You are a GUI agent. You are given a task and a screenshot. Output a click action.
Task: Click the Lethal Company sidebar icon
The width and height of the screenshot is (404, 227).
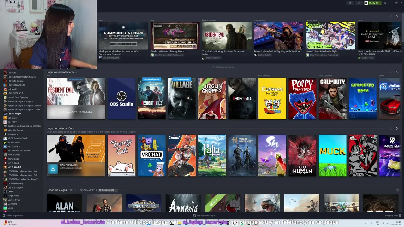[5, 183]
